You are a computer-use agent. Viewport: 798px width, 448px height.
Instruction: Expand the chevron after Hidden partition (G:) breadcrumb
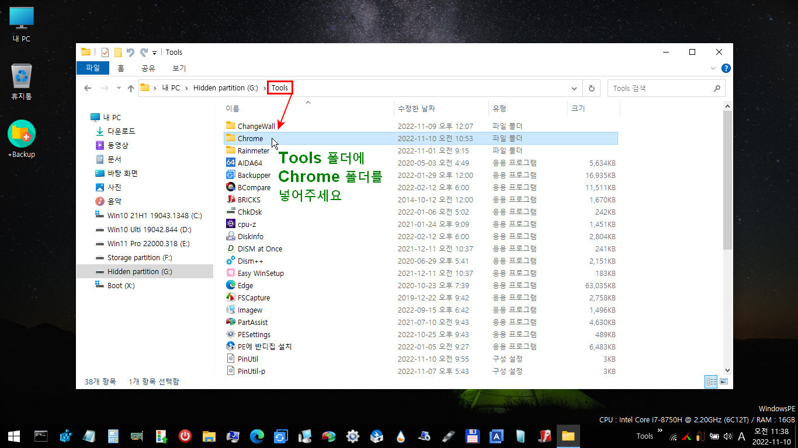263,88
